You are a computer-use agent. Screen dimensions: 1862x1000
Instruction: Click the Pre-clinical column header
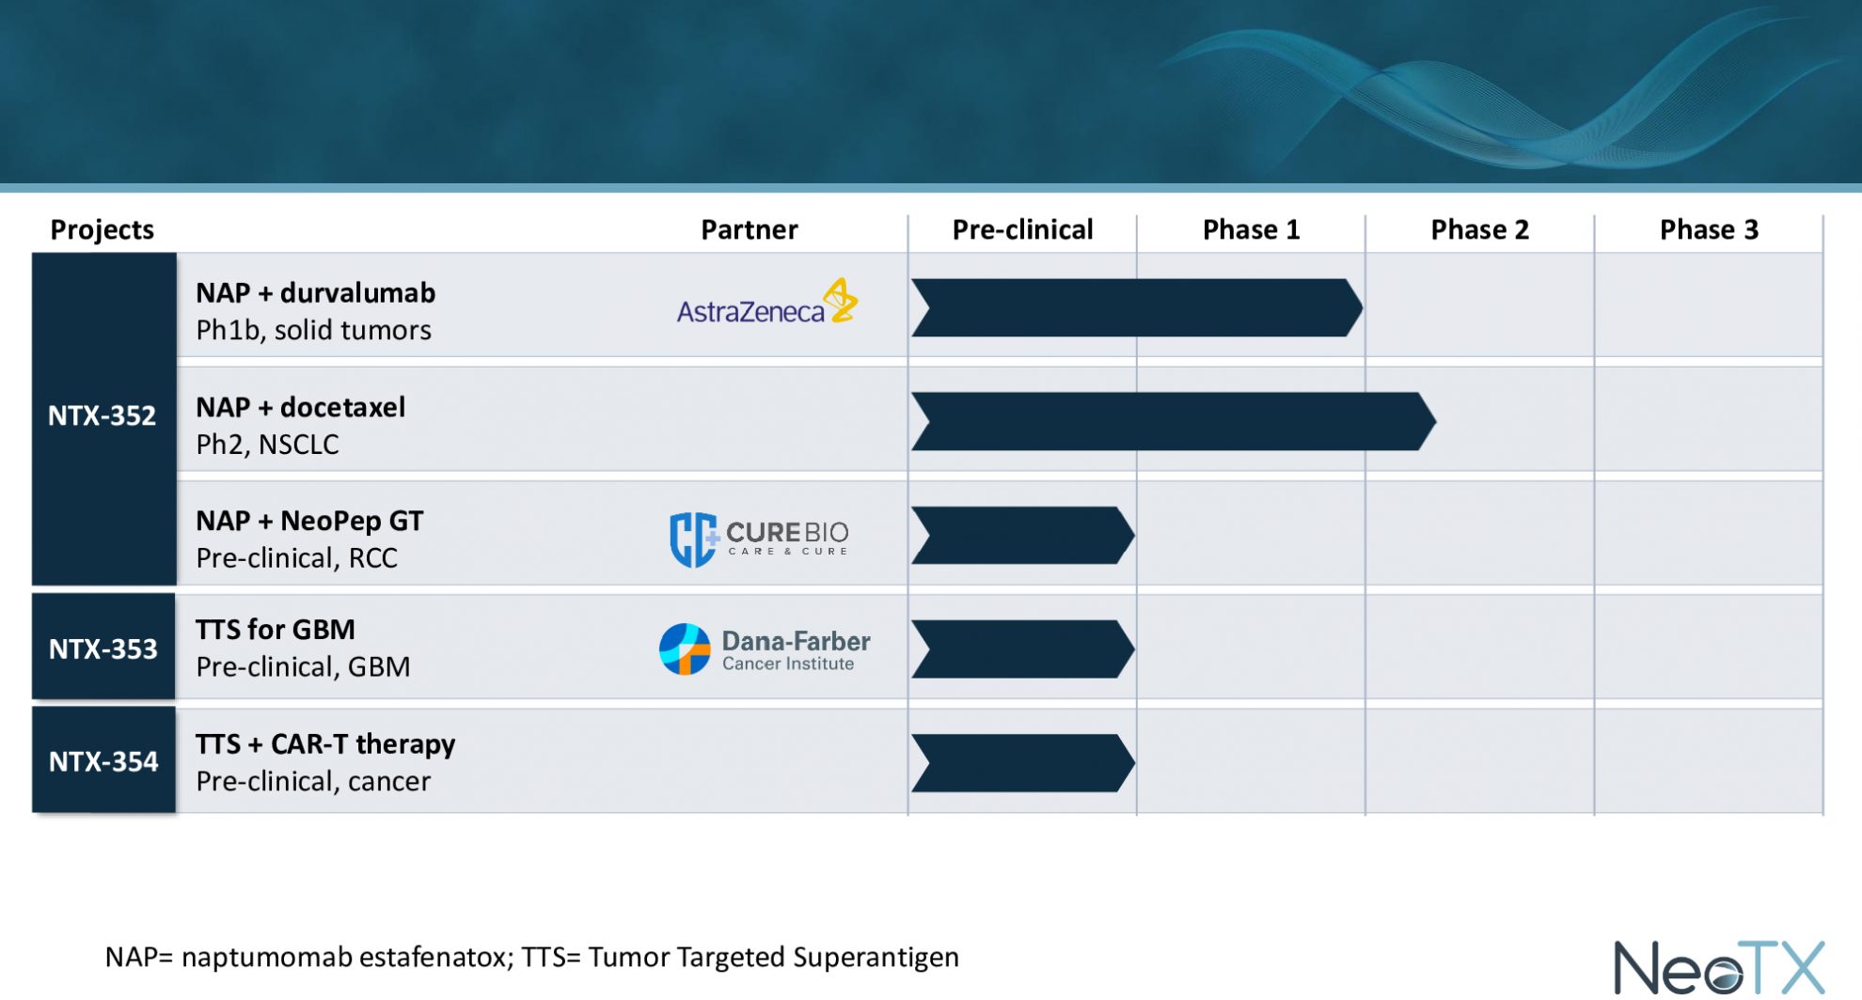(1022, 230)
